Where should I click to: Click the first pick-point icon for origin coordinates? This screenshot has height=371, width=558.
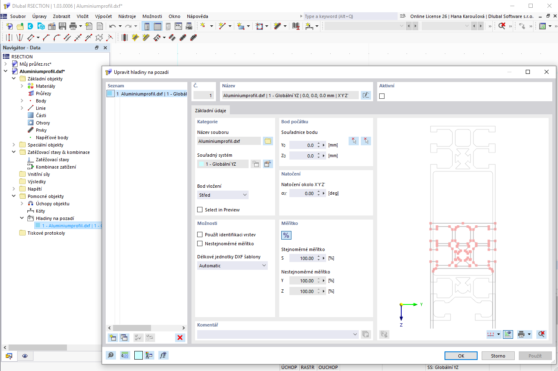coord(354,141)
